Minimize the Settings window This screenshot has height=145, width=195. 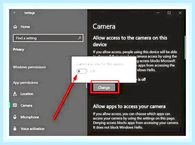click(158, 13)
